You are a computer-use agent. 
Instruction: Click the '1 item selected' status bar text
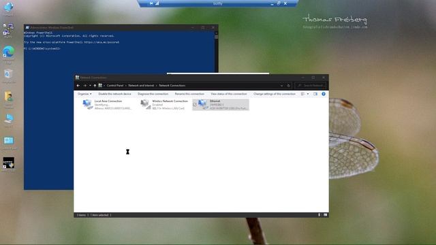100,215
